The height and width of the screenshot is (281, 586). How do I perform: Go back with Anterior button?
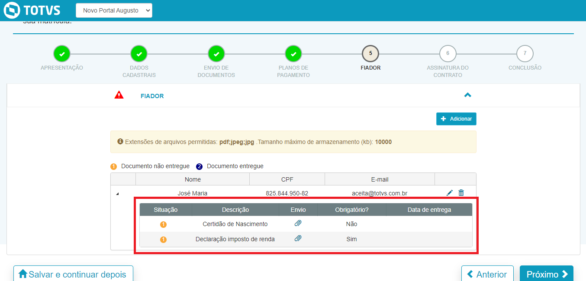[487, 274]
